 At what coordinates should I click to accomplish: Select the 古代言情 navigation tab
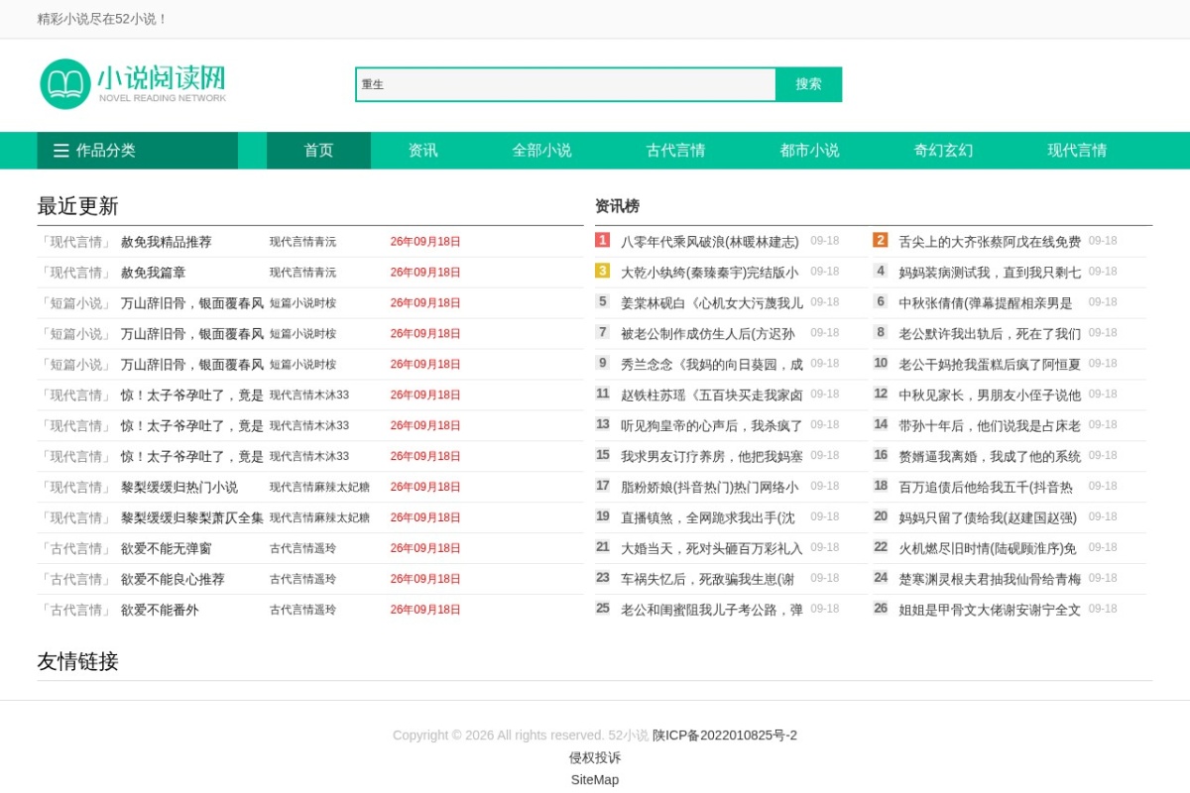pyautogui.click(x=675, y=151)
